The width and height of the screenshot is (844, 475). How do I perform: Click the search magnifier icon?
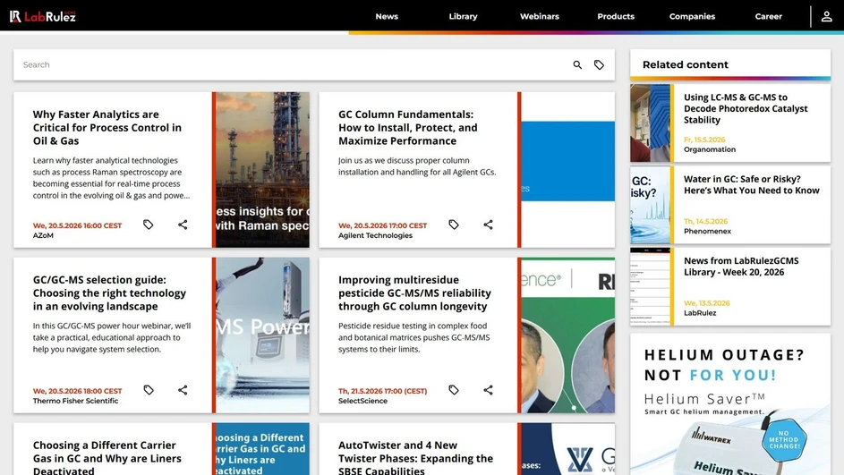point(577,65)
